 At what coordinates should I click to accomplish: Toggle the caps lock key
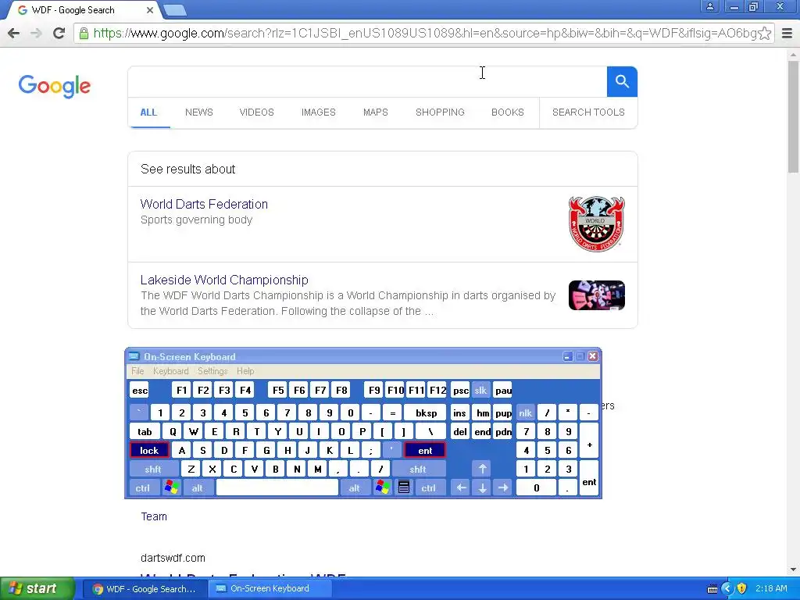149,451
